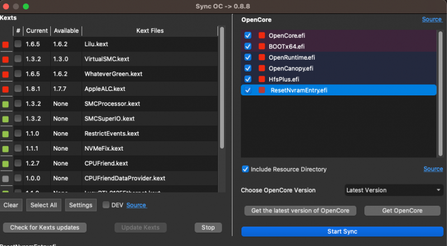Click the red status square for WhateverGreen.kext
The width and height of the screenshot is (447, 246).
[6, 74]
